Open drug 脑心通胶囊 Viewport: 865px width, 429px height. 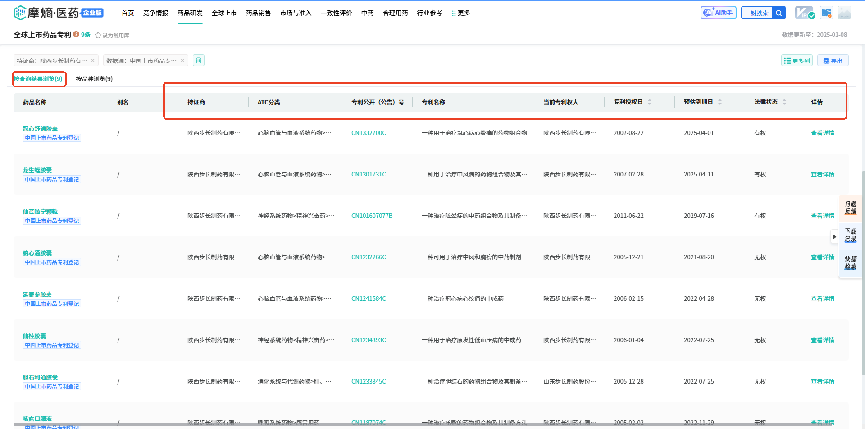[x=37, y=253]
